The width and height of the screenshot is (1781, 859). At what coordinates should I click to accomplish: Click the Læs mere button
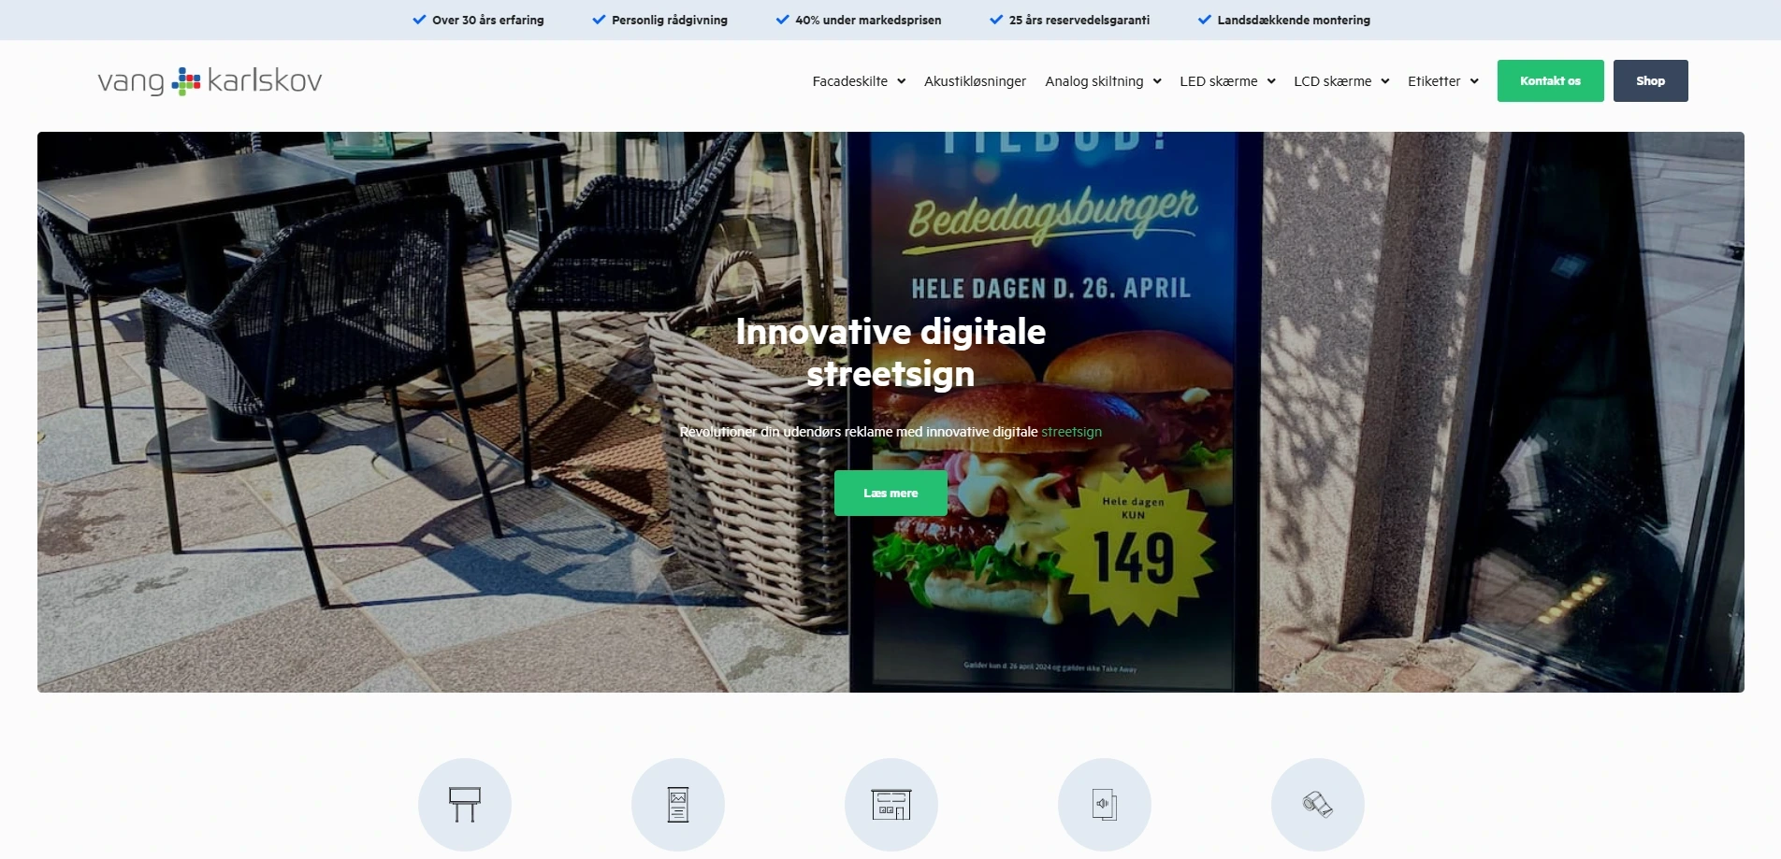tap(890, 494)
